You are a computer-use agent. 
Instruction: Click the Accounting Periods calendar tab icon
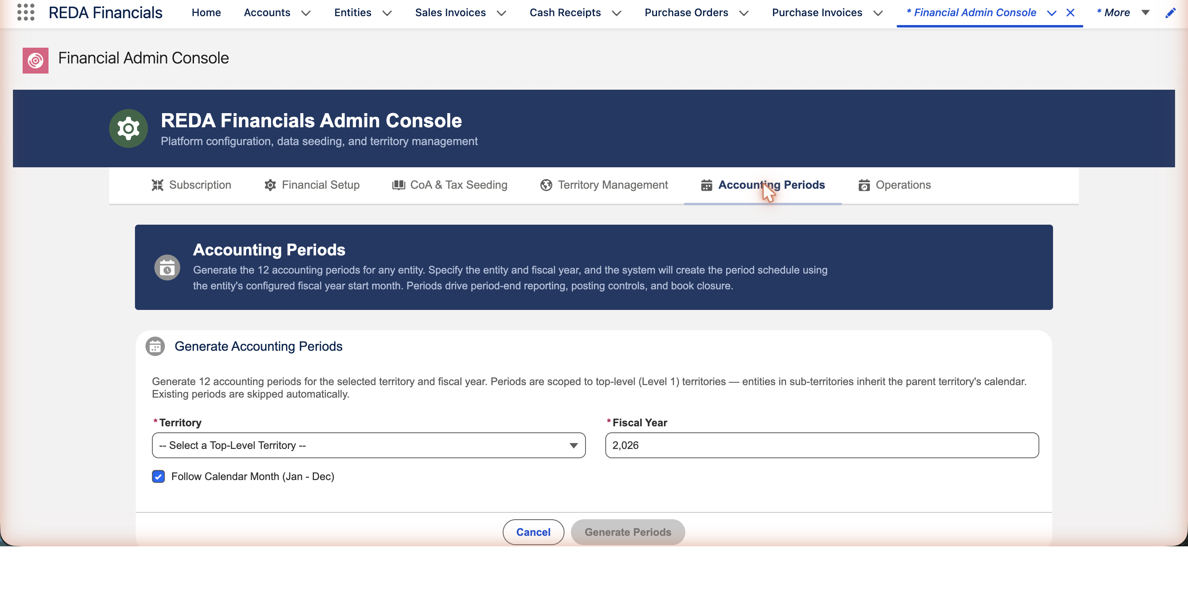[x=706, y=185]
